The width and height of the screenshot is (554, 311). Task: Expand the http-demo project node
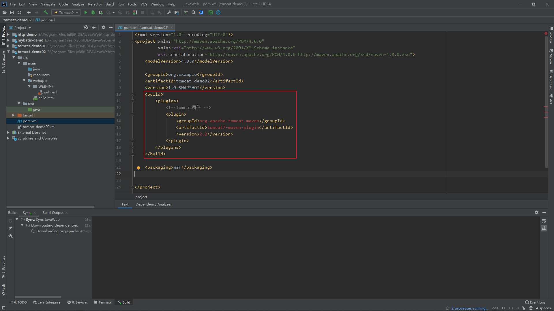click(8, 34)
